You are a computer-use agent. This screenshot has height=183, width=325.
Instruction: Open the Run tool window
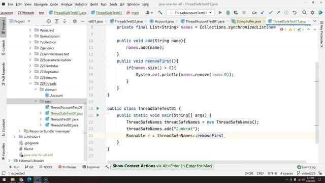[14, 167]
